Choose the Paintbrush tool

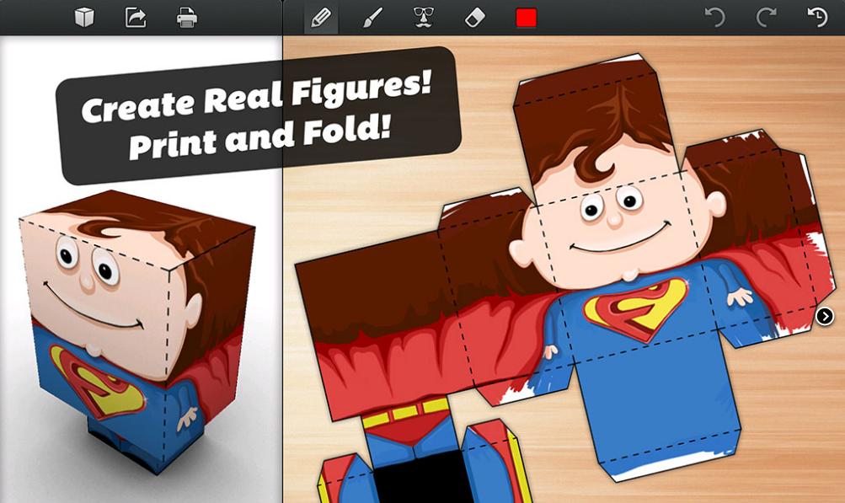(x=372, y=18)
